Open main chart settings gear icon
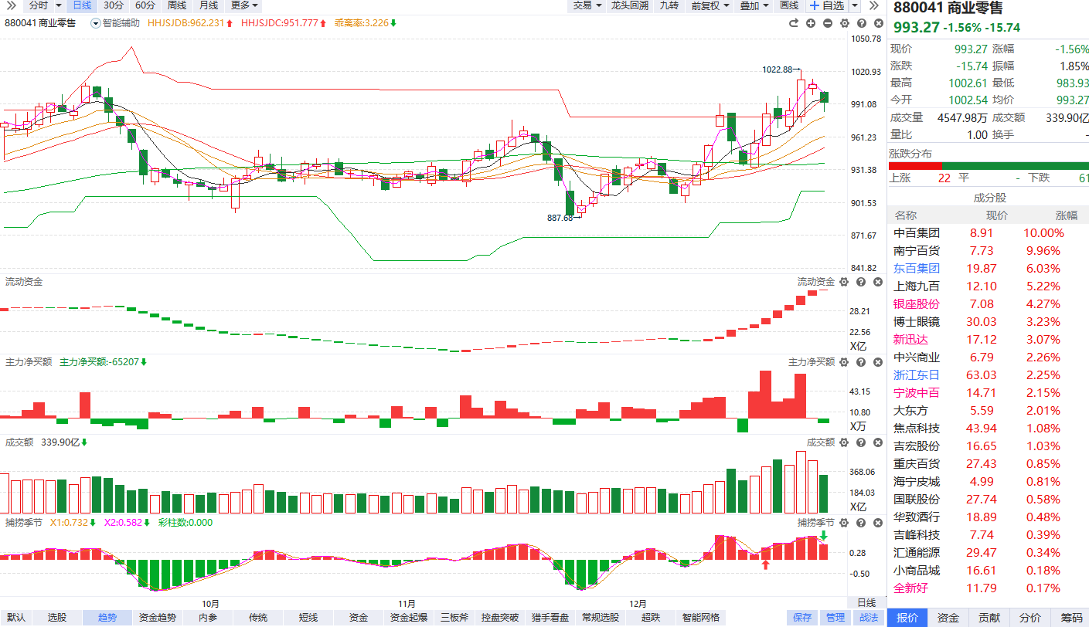The image size is (1089, 627). (x=844, y=23)
